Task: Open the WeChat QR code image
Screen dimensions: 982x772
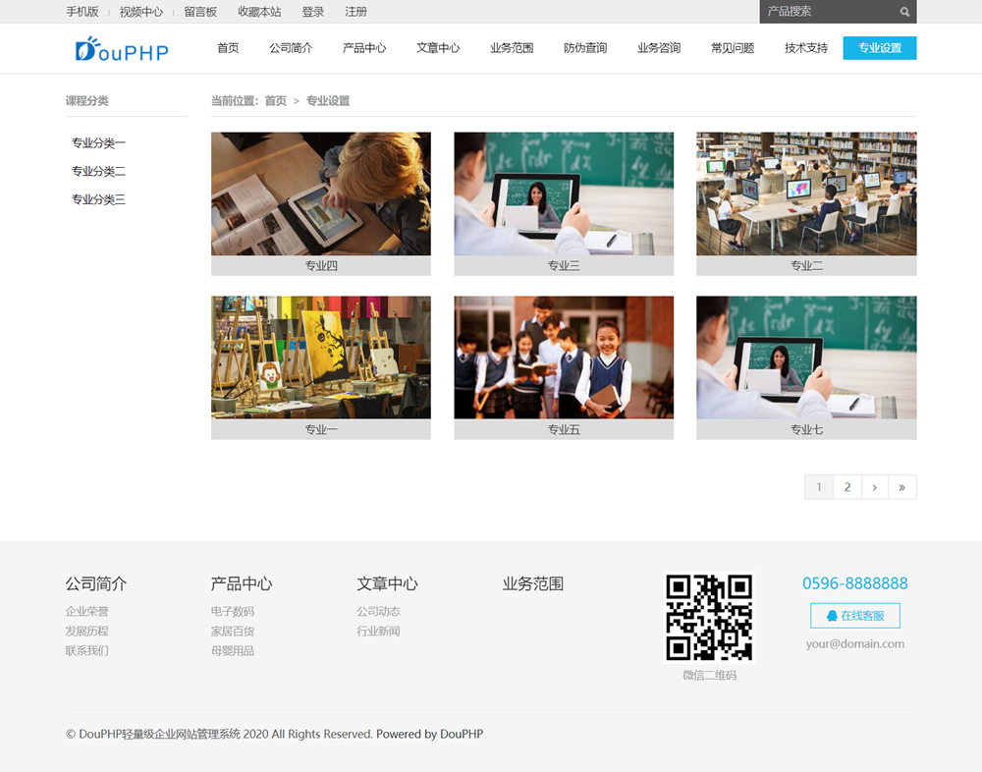Action: click(x=709, y=617)
